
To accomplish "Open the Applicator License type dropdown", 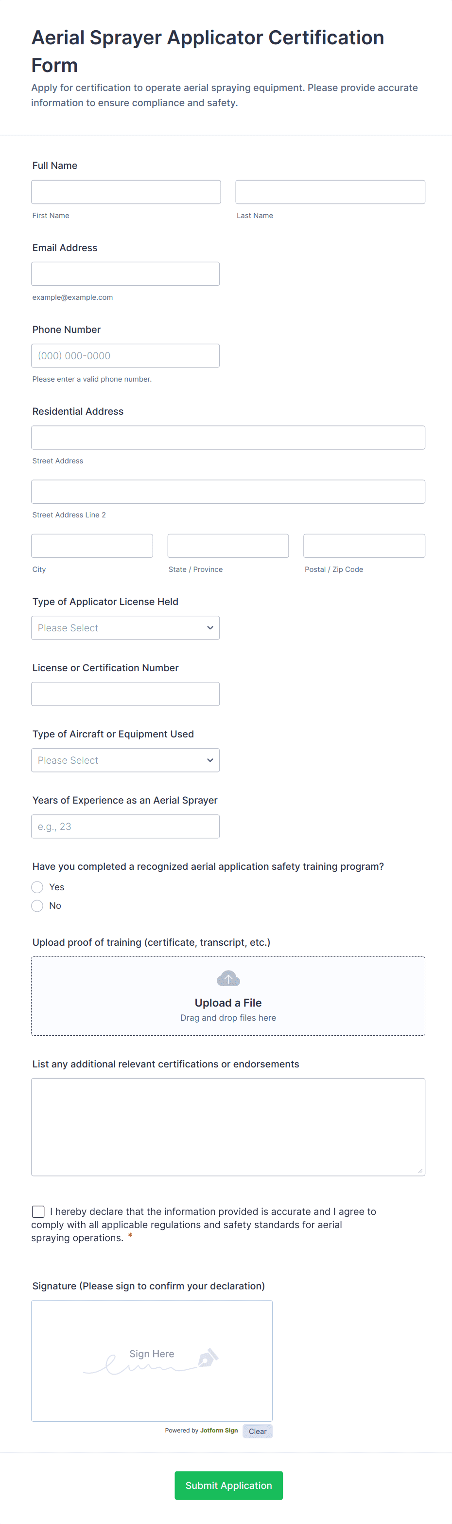I will click(125, 628).
